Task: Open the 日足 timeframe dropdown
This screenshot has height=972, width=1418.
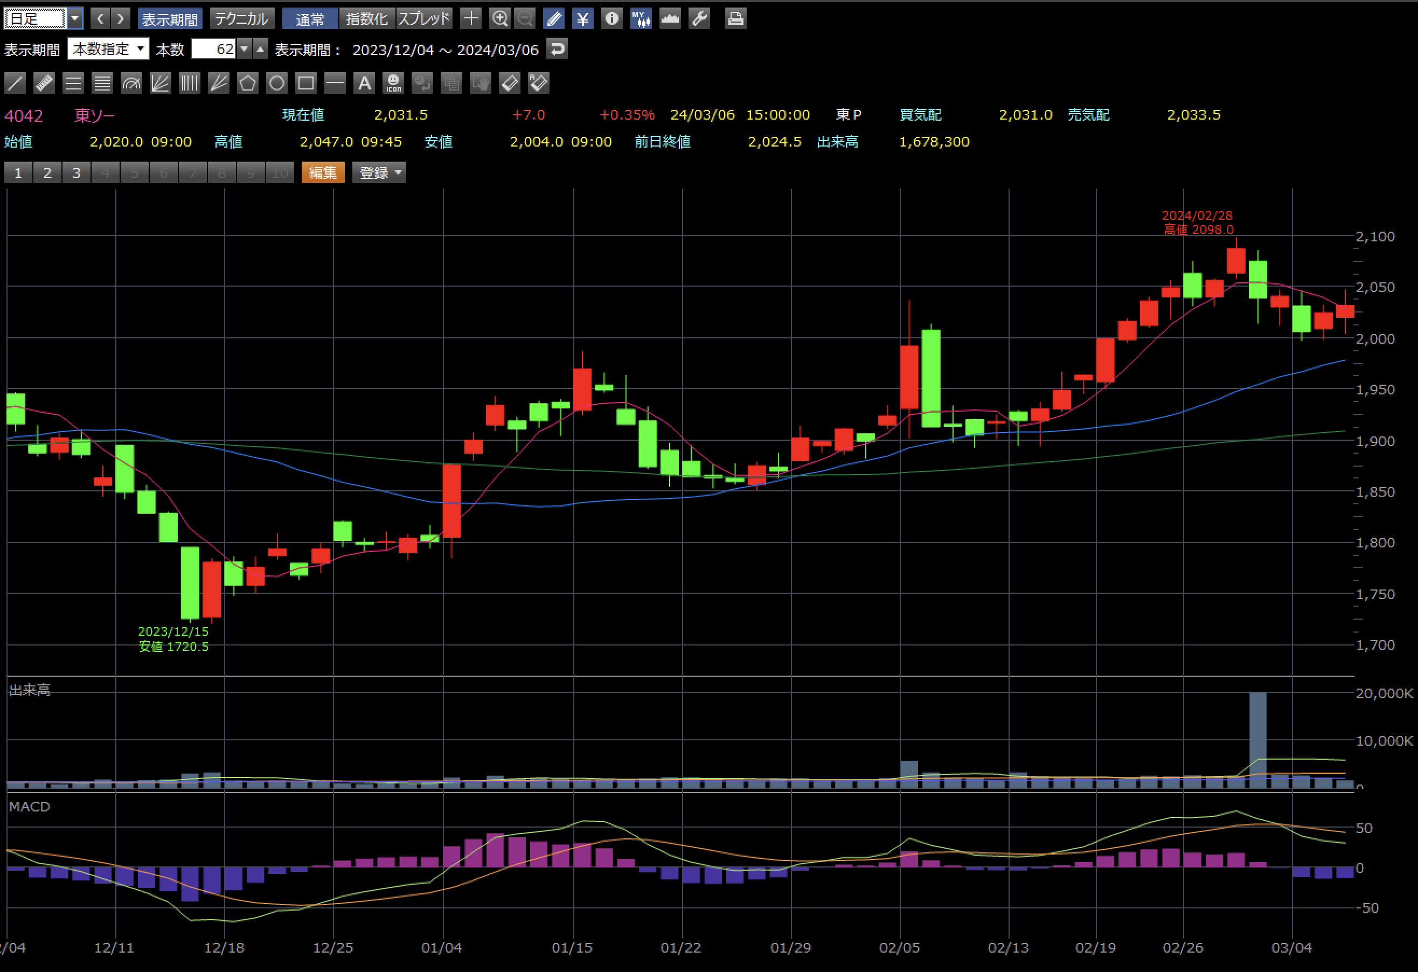Action: tap(75, 18)
